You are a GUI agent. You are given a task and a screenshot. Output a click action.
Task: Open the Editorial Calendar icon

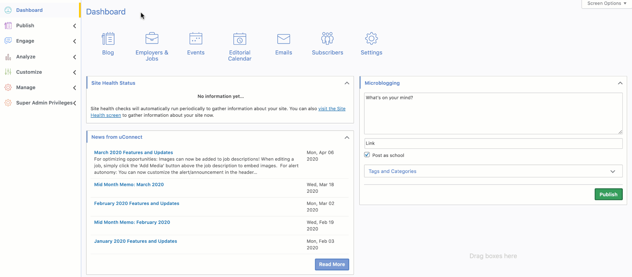[x=240, y=39]
